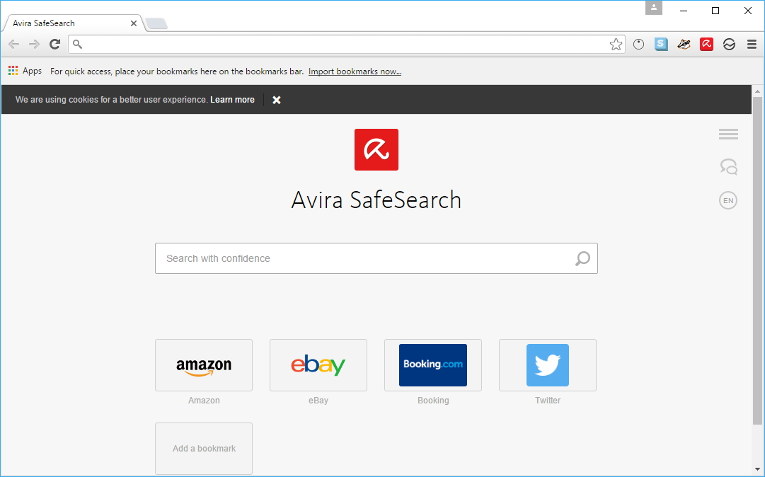Click the Amazon label text
The width and height of the screenshot is (765, 477).
point(204,401)
